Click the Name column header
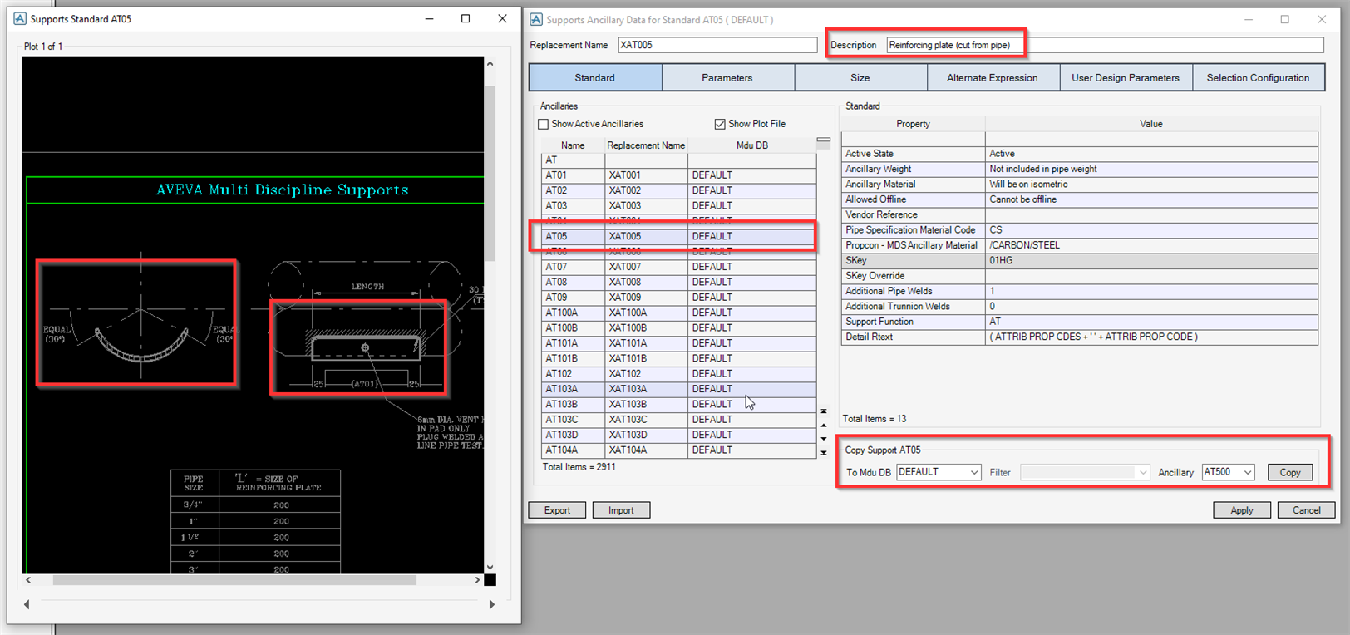Image resolution: width=1350 pixels, height=635 pixels. (573, 145)
